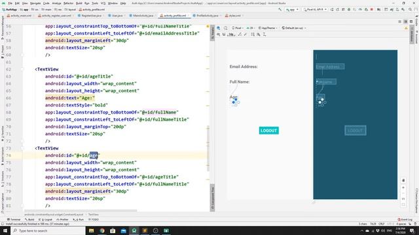Viewport: 419px width, 235px height.
Task: Switch editor to Code-only view
Action: click(400, 22)
